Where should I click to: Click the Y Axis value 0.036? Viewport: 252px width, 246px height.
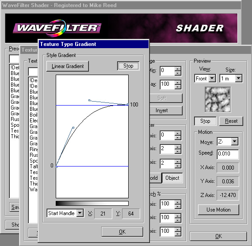pyautogui.click(x=228, y=181)
